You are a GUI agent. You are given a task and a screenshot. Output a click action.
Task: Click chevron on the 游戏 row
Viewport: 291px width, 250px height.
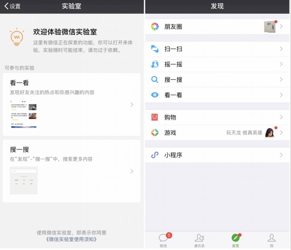[x=282, y=133]
